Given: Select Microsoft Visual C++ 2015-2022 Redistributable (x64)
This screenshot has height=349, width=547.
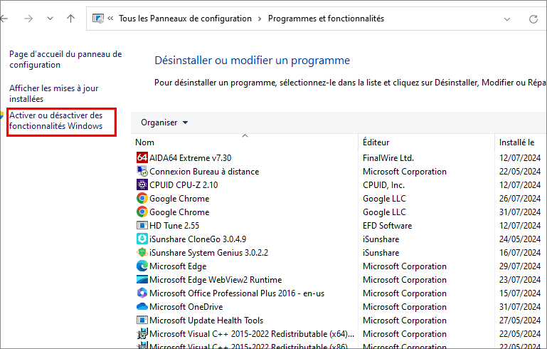Looking at the screenshot, I should (252, 334).
